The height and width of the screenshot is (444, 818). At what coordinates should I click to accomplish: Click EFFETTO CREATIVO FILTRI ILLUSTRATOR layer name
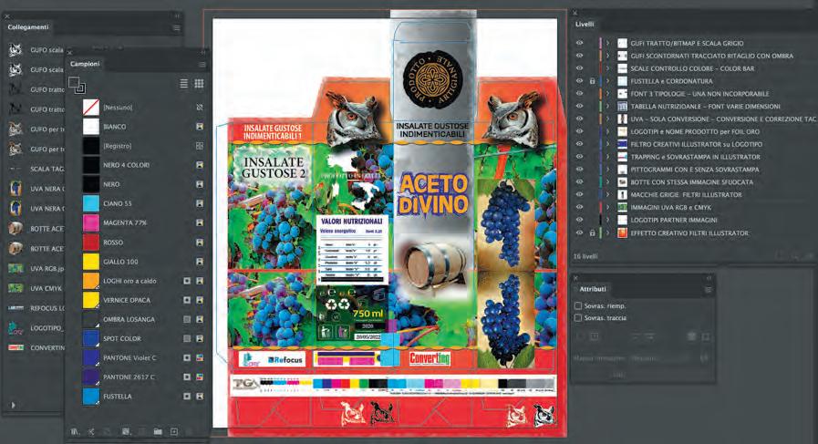click(689, 233)
